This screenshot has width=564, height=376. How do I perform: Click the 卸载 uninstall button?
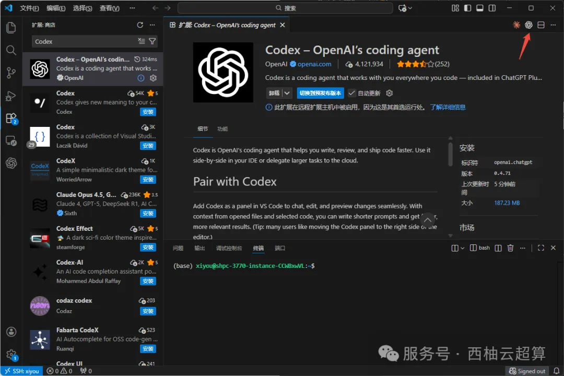pyautogui.click(x=274, y=93)
